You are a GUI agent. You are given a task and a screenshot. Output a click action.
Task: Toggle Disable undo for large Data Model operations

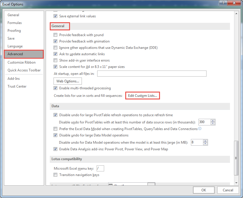(55, 135)
